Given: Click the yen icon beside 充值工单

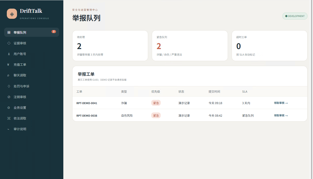Looking at the screenshot, I should (x=8, y=64).
